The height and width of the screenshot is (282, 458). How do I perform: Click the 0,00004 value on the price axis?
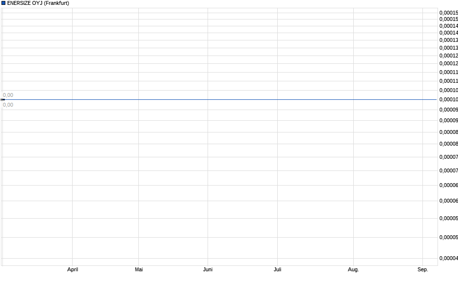449,258
